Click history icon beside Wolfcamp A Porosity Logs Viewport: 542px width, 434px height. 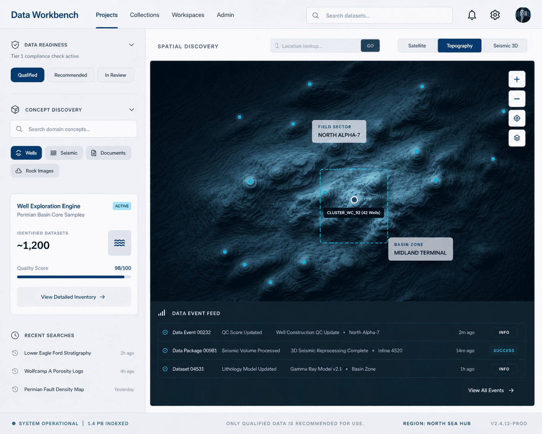[x=15, y=371]
